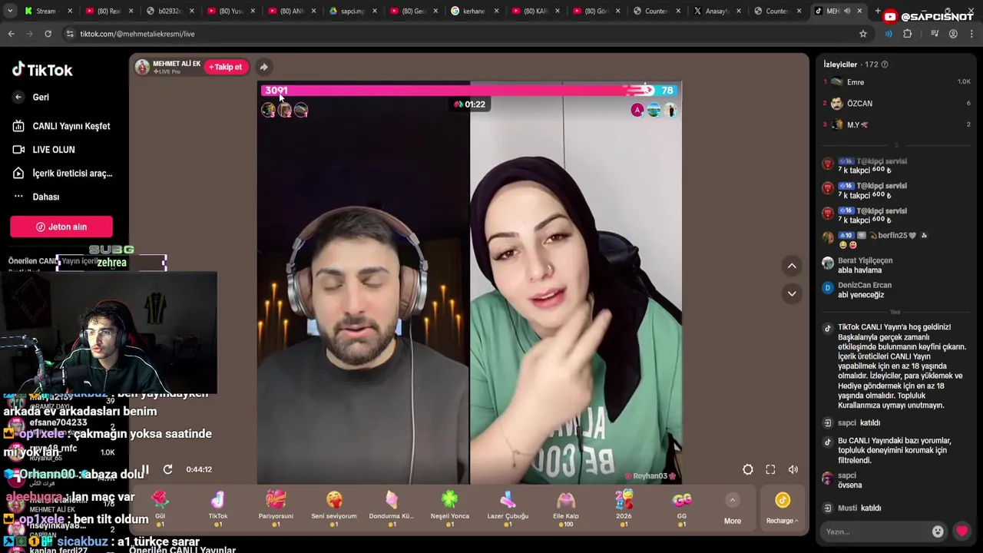The image size is (983, 553).
Task: Send the TikTok gift
Action: coord(218,508)
